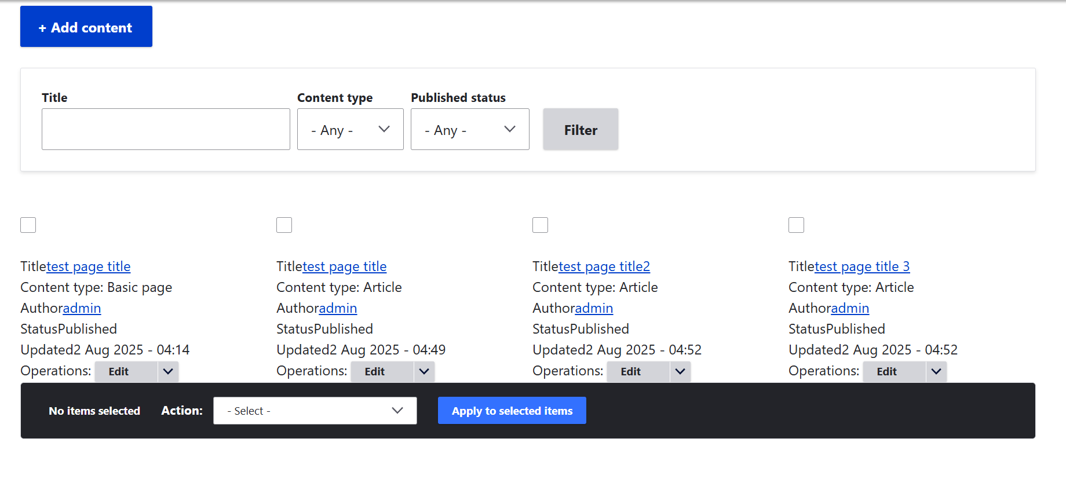1066x479 pixels.
Task: Expand operations arrow for the Basic page
Action: [168, 372]
